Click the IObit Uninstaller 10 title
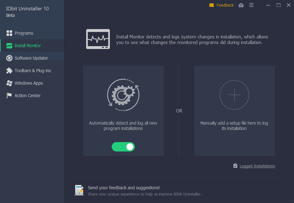This screenshot has width=294, height=203. tap(27, 9)
